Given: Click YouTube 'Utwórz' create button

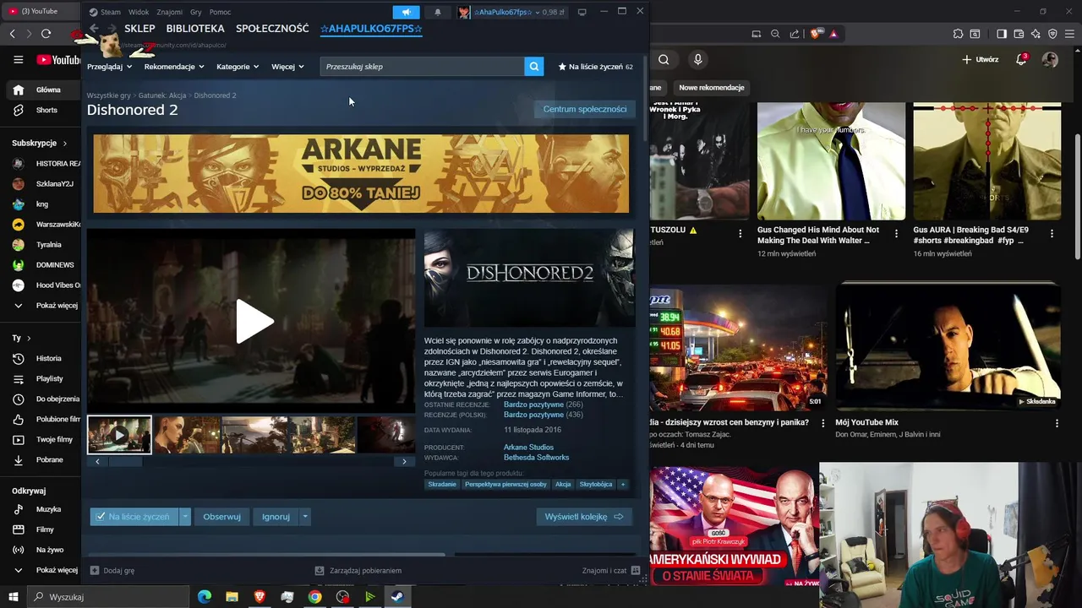Looking at the screenshot, I should pyautogui.click(x=981, y=59).
